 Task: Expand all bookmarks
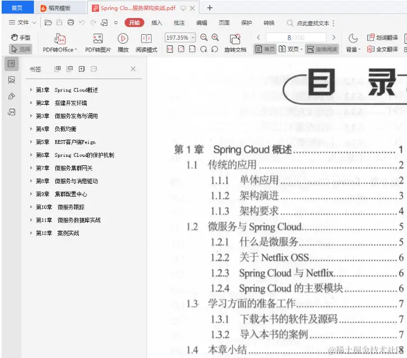click(x=57, y=69)
